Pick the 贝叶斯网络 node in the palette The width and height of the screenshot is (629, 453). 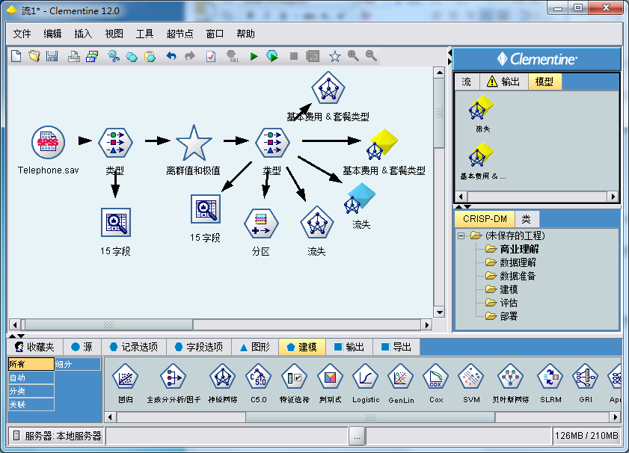coord(510,377)
